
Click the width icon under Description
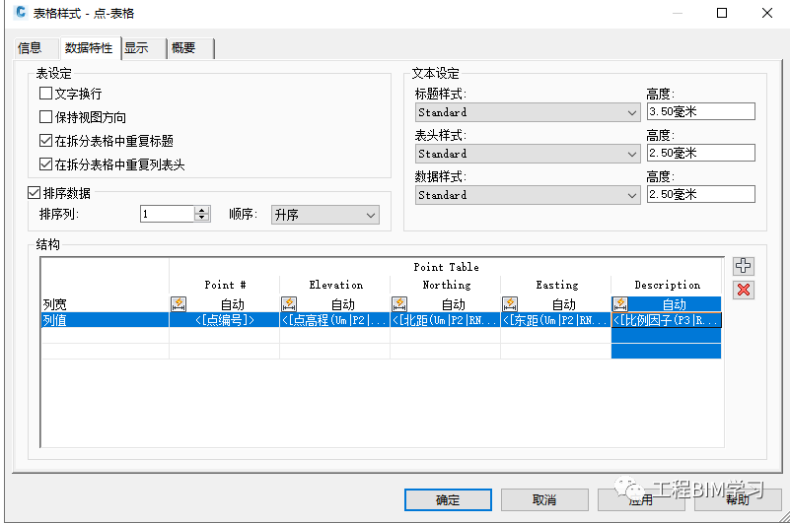pyautogui.click(x=620, y=303)
